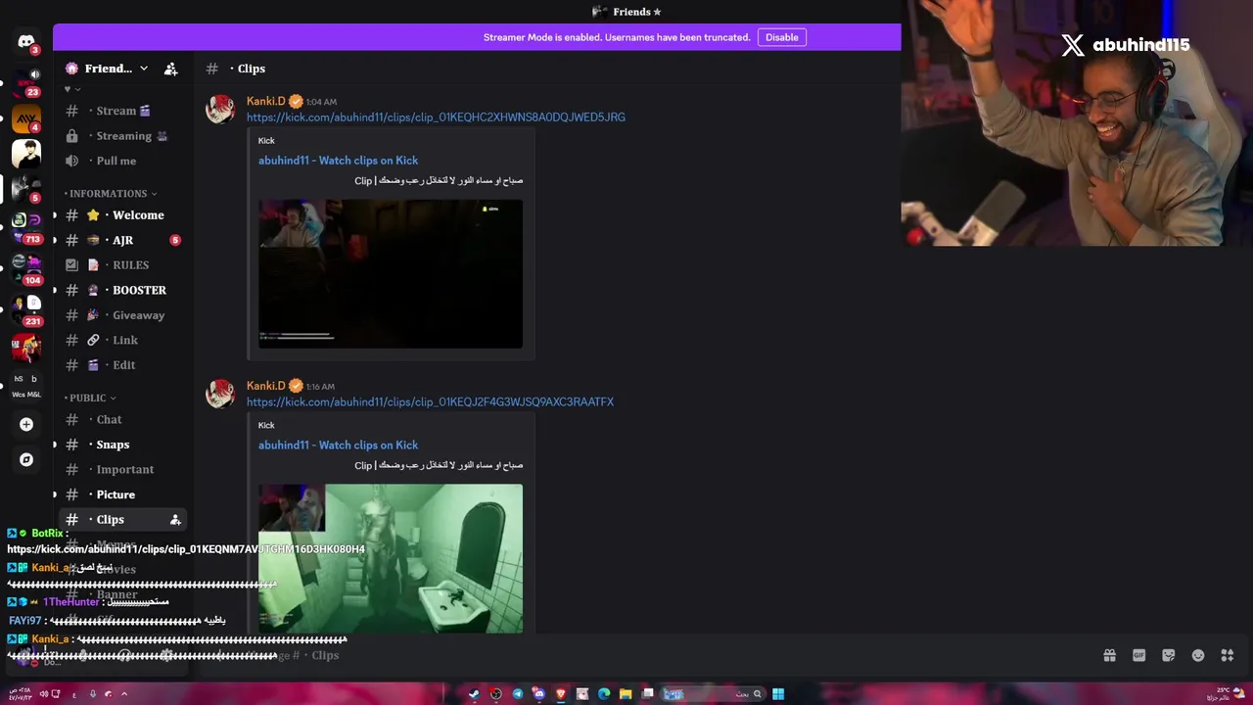Open File Explorer from the taskbar
The image size is (1253, 705).
(626, 694)
